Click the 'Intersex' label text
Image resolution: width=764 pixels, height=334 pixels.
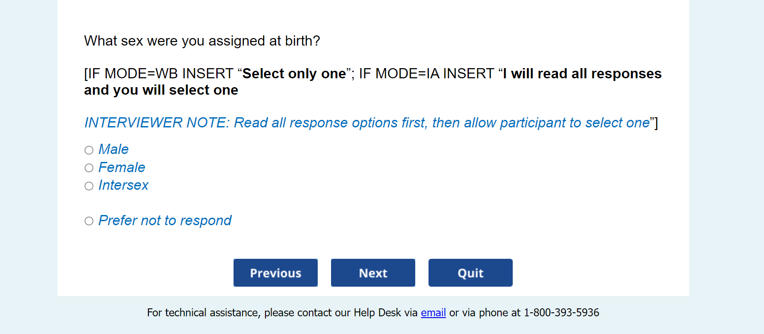coord(123,185)
